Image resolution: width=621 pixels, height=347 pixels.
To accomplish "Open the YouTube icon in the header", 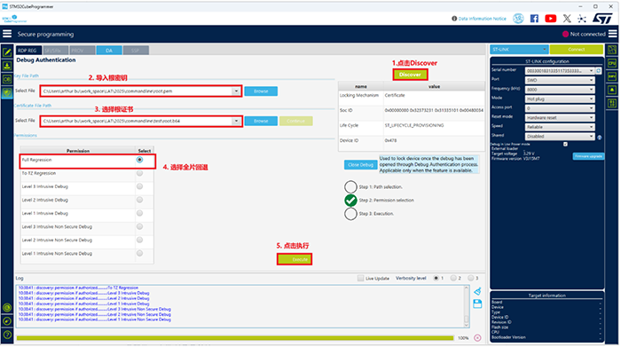I will tap(551, 19).
